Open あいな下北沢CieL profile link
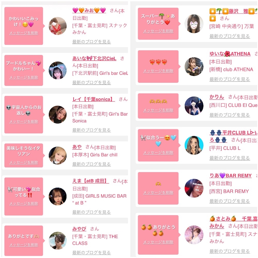The width and height of the screenshot is (258, 258). tap(94, 58)
